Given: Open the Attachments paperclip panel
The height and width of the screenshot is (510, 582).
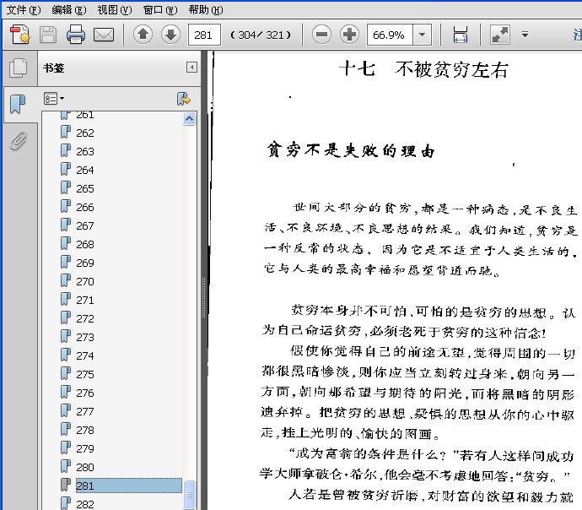Looking at the screenshot, I should click(x=19, y=141).
